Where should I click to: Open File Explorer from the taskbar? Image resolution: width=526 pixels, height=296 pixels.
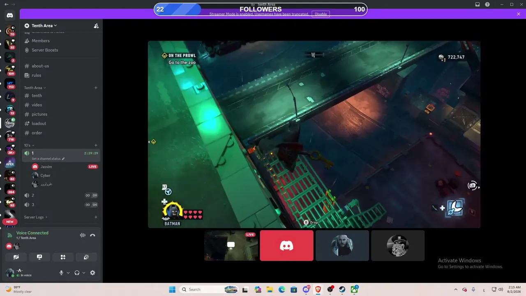click(270, 289)
